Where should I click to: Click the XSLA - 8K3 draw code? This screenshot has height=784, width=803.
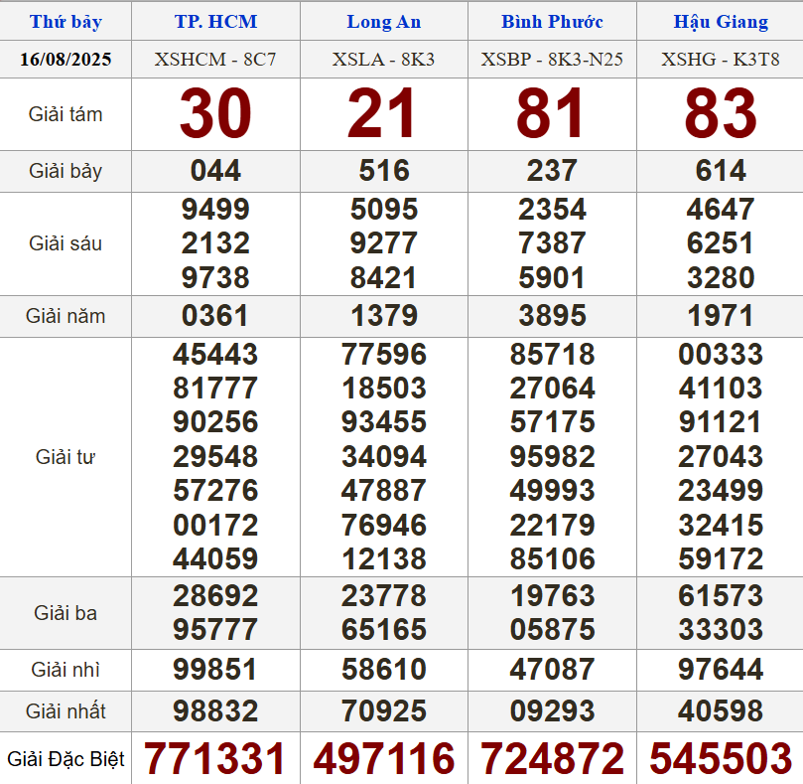383,60
